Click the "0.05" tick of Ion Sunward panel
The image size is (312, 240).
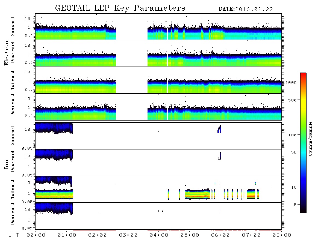coord(27,148)
